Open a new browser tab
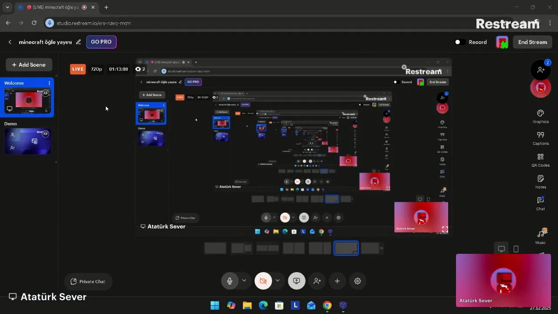This screenshot has width=558, height=314. click(106, 7)
